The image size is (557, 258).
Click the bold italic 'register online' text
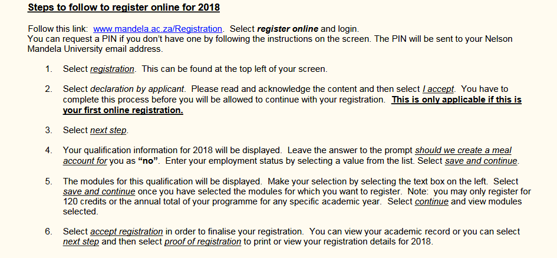click(x=288, y=29)
